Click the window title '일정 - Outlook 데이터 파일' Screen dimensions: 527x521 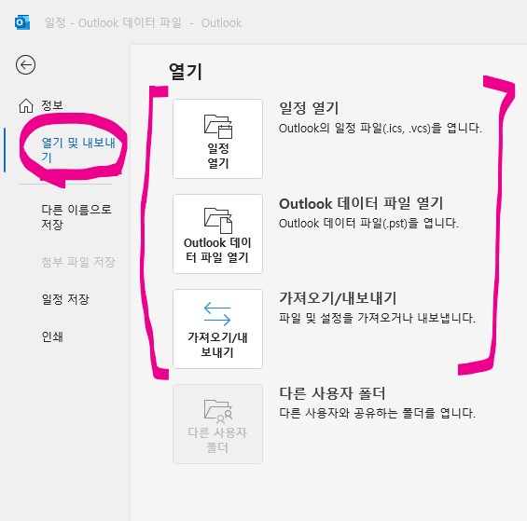coord(113,23)
